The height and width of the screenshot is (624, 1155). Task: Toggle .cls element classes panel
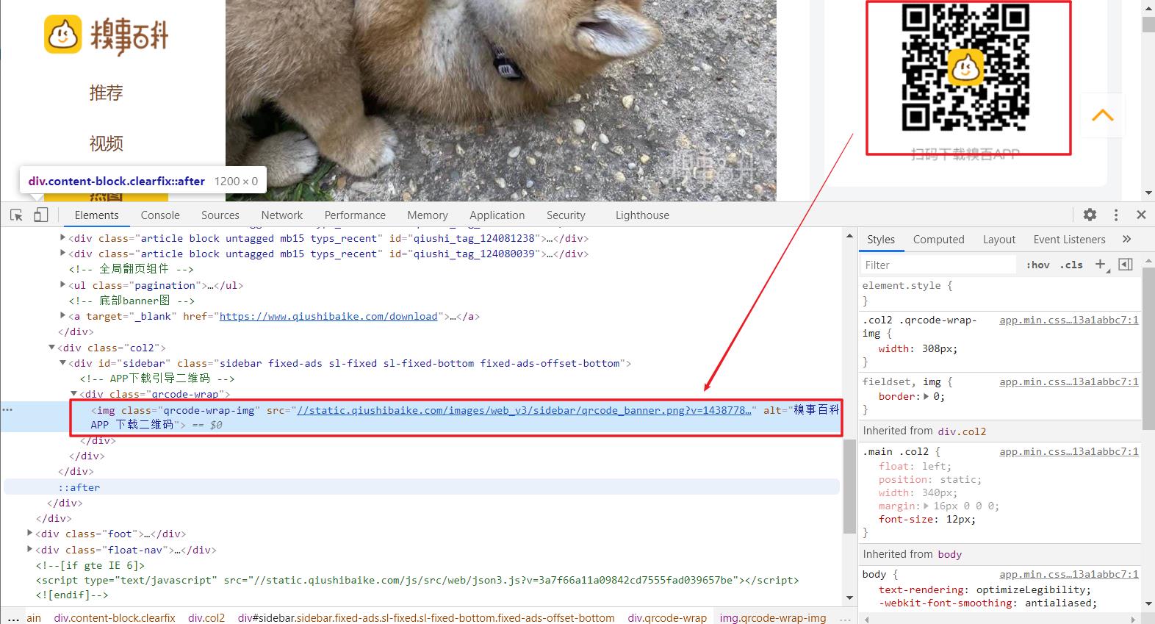pyautogui.click(x=1071, y=265)
